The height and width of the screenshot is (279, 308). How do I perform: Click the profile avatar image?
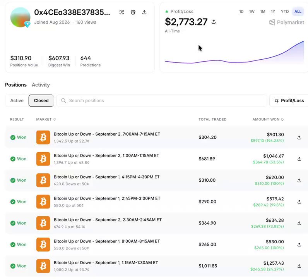pyautogui.click(x=20, y=17)
